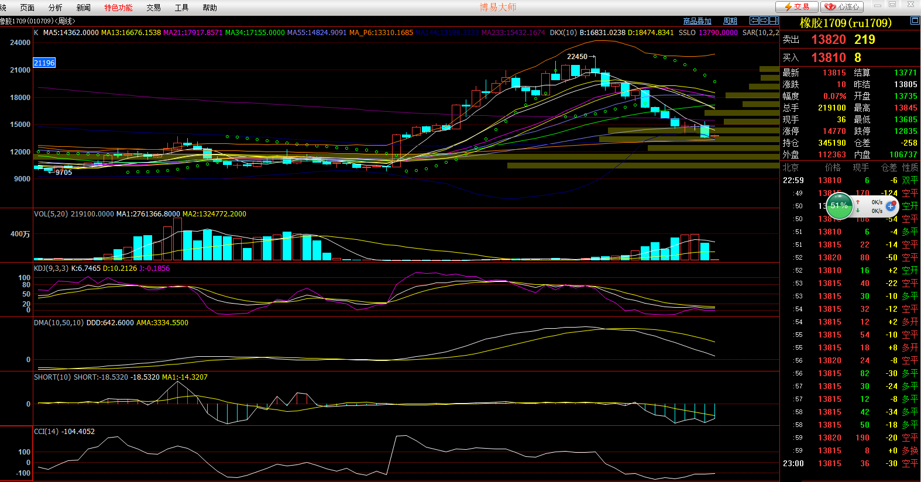Click the 价格 column header in tick list
Screen dimensions: 921x482
pos(833,167)
